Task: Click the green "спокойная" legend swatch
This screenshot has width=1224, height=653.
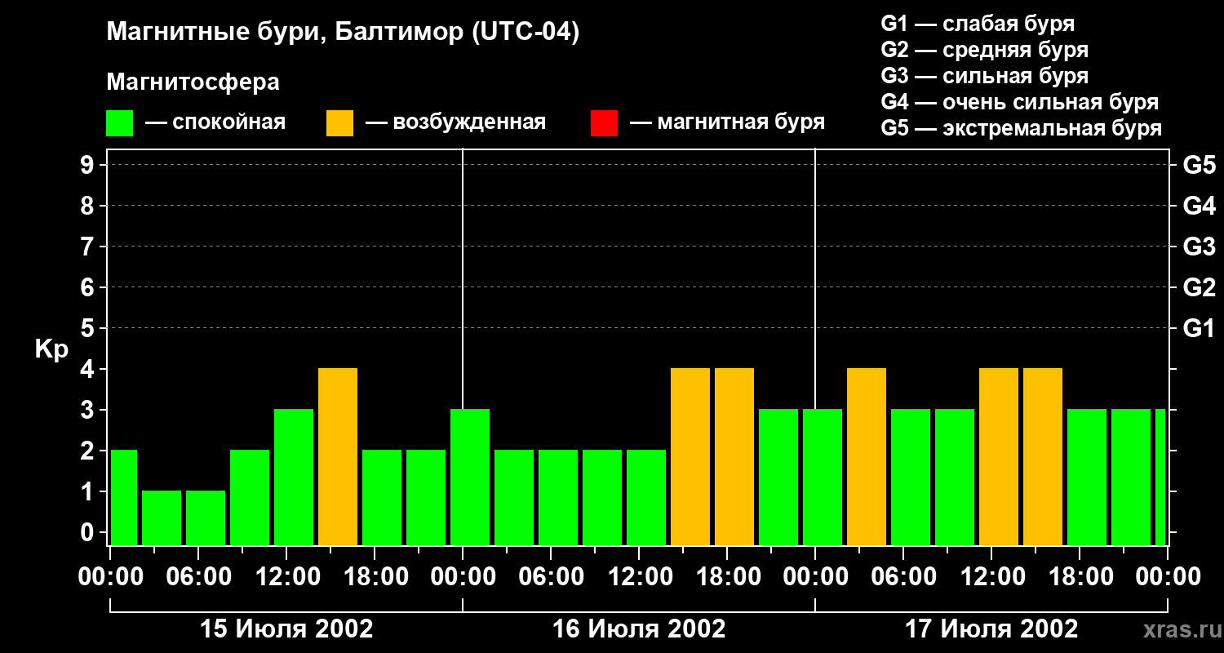Action: (x=119, y=123)
